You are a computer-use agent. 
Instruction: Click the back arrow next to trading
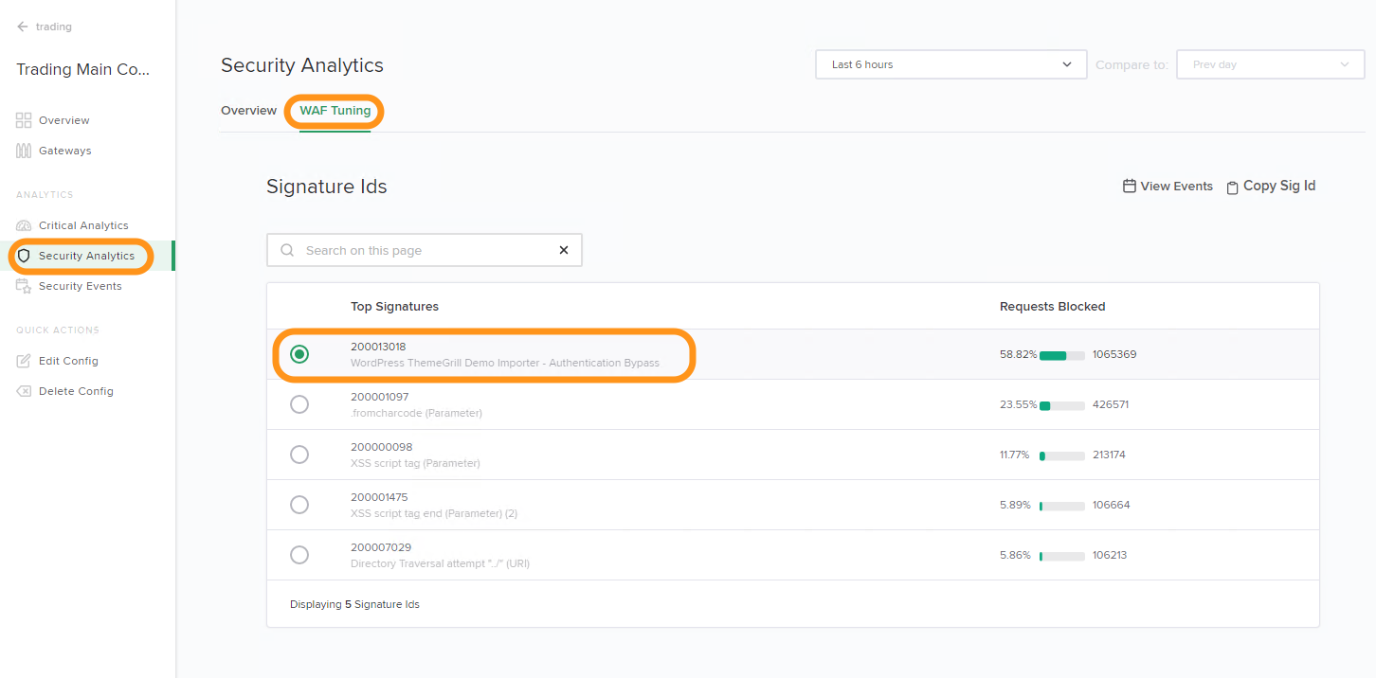pos(23,27)
